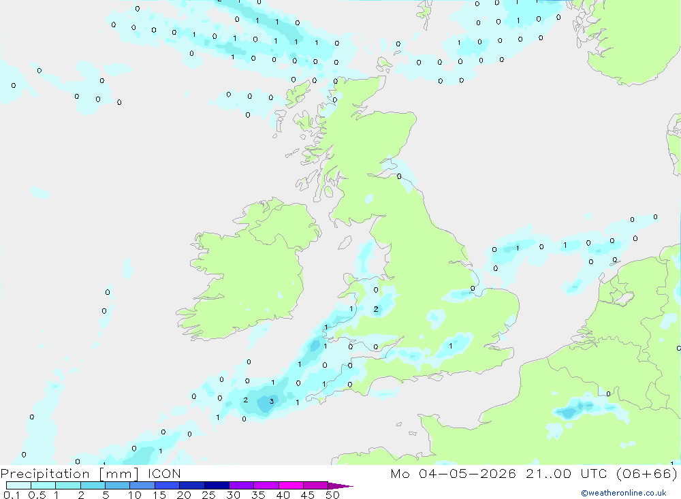Click the "2" value left of "3"
Image resolution: width=681 pixels, height=499 pixels.
pyautogui.click(x=245, y=400)
